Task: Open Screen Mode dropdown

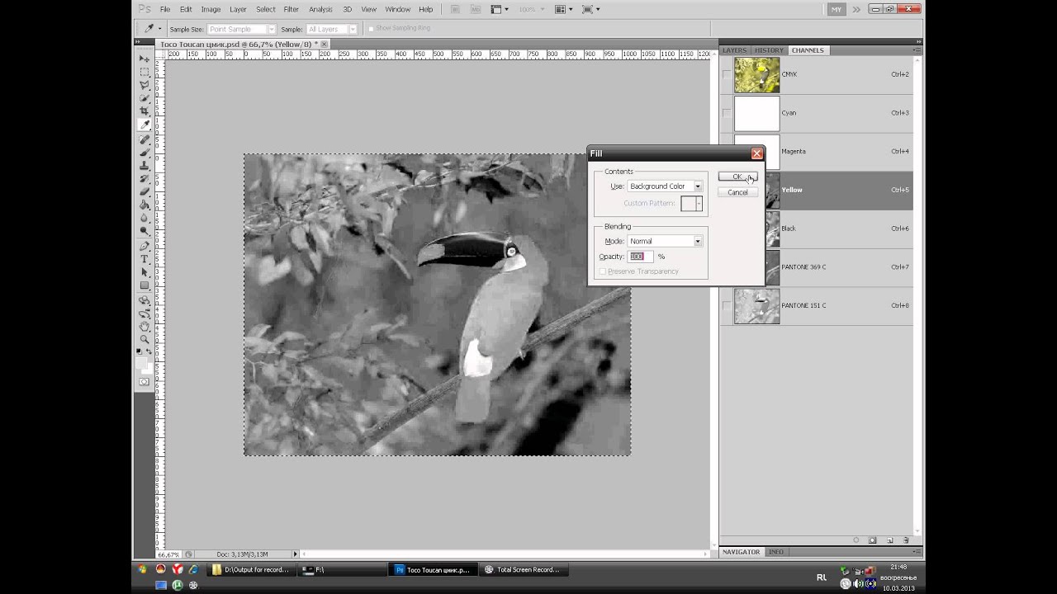Action: click(x=590, y=9)
